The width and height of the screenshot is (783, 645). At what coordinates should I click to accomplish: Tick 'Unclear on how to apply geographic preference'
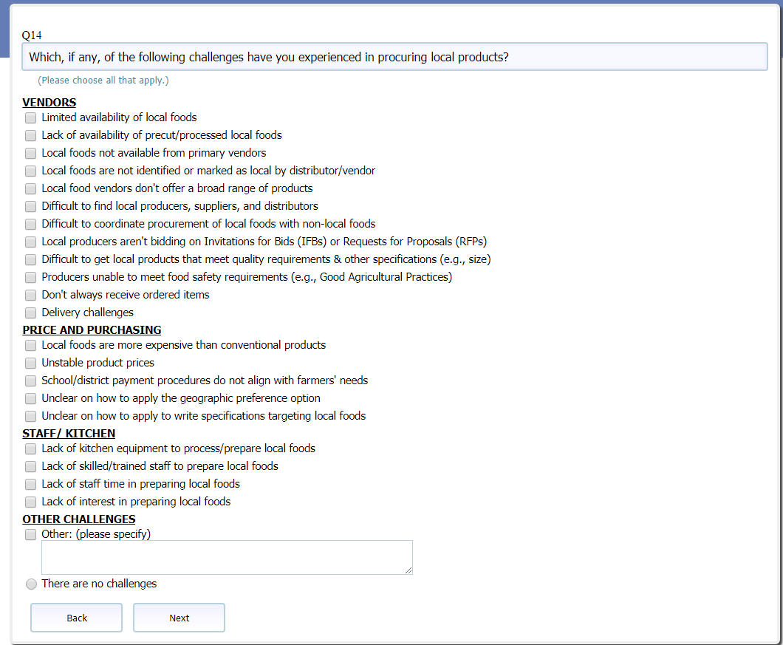click(x=30, y=399)
